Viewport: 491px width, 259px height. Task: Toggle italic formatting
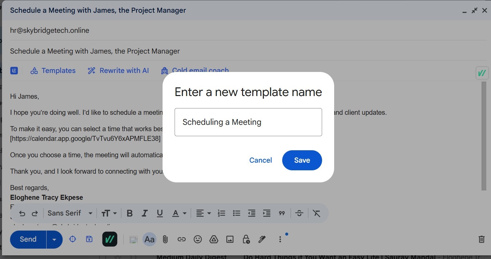(145, 213)
